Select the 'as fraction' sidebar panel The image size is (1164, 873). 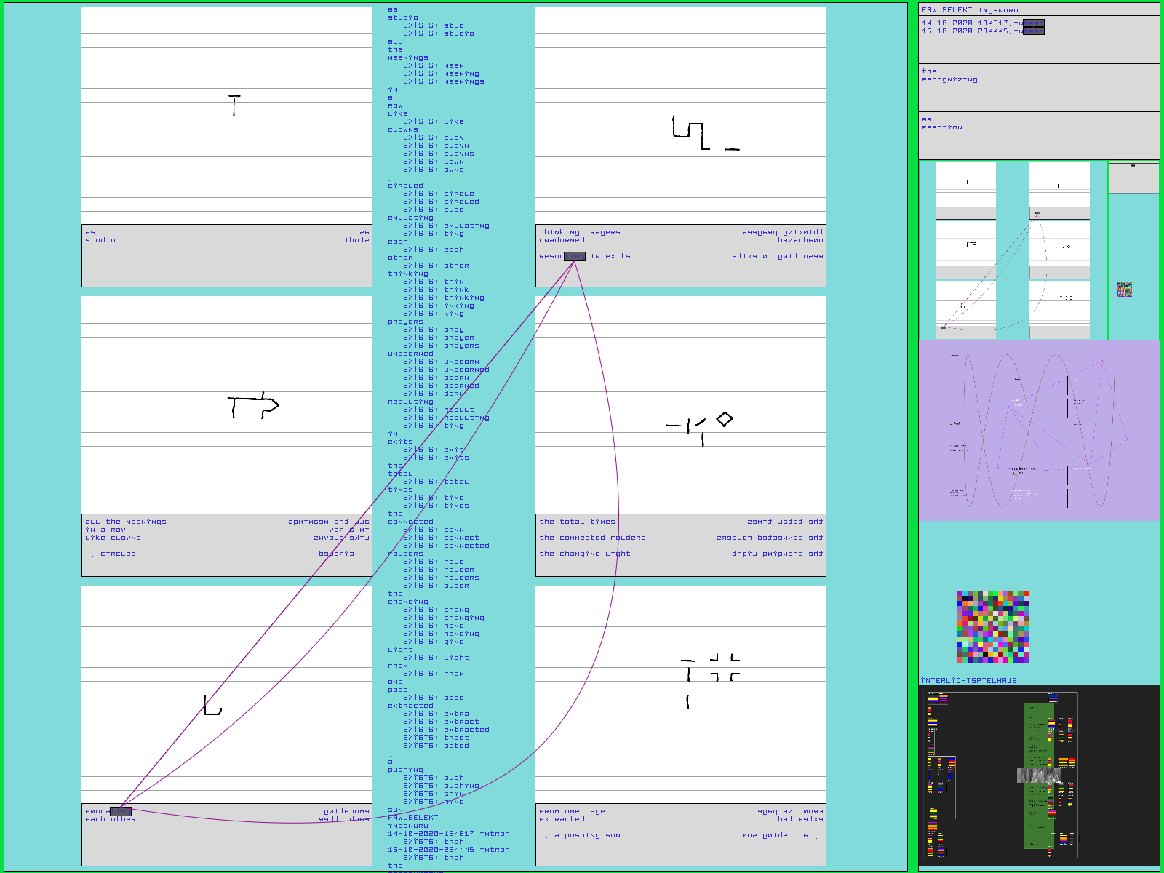pos(1038,135)
